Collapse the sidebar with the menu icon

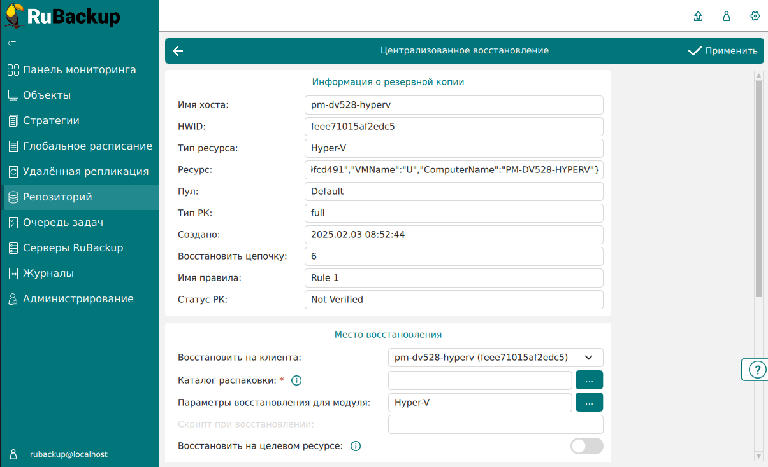click(12, 45)
